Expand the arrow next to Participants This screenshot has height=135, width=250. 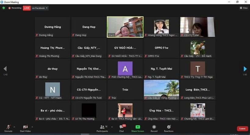tap(112, 127)
